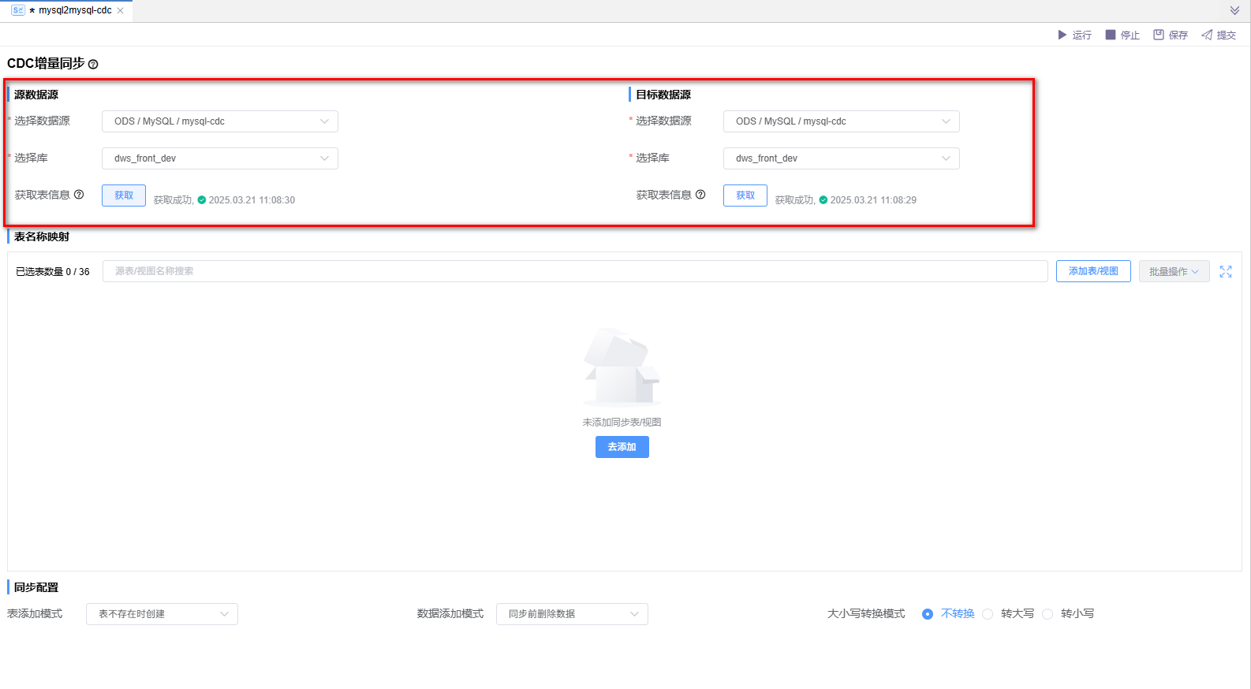Open the target database dws_front_dev dropdown
Screen dimensions: 1251x689
(x=841, y=158)
